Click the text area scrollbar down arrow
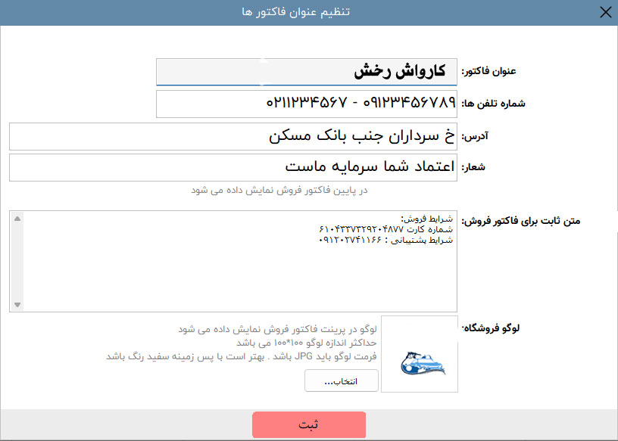The width and height of the screenshot is (618, 441). (17, 304)
